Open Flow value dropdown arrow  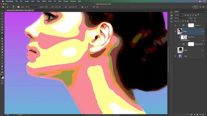63,7
